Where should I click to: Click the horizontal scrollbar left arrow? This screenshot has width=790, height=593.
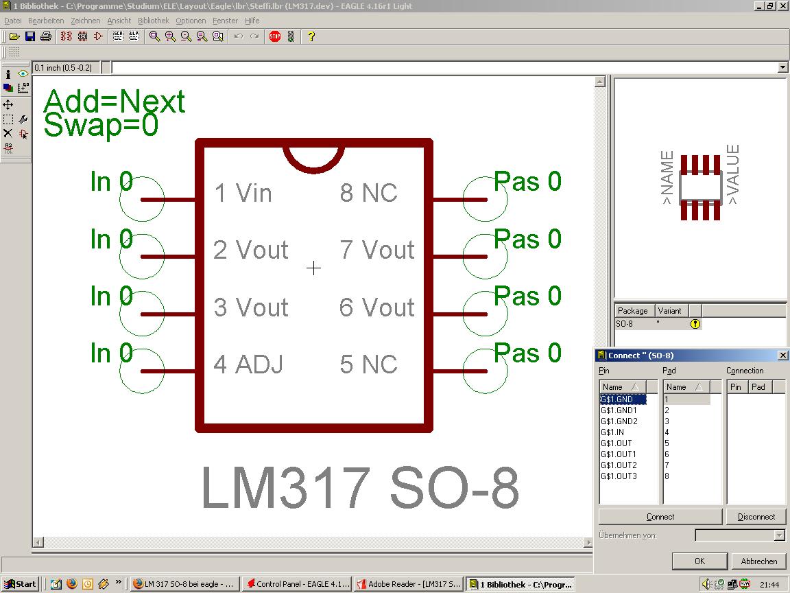[38, 542]
